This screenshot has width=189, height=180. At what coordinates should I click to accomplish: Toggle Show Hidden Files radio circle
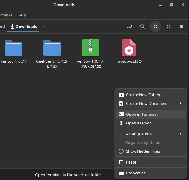tap(121, 151)
